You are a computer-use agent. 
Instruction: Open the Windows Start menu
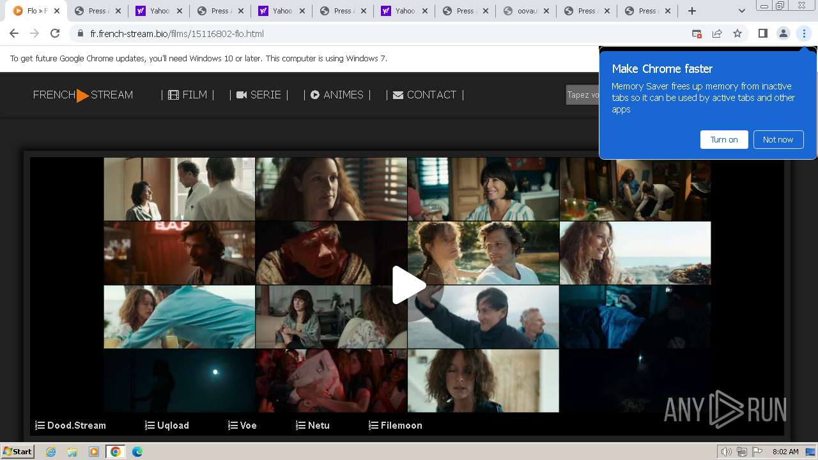tap(17, 451)
